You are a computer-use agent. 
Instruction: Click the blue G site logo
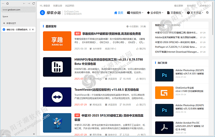43,13
